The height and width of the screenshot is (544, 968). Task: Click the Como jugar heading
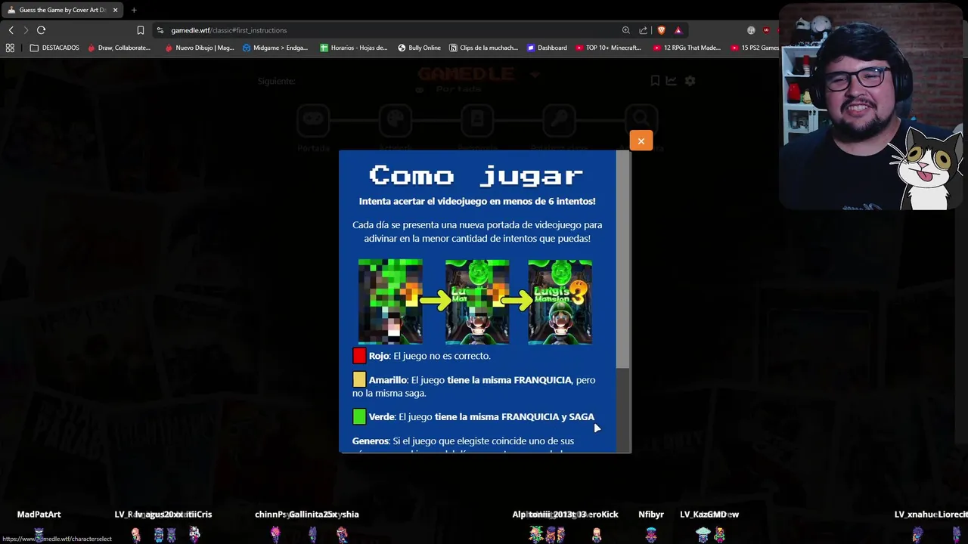point(476,175)
